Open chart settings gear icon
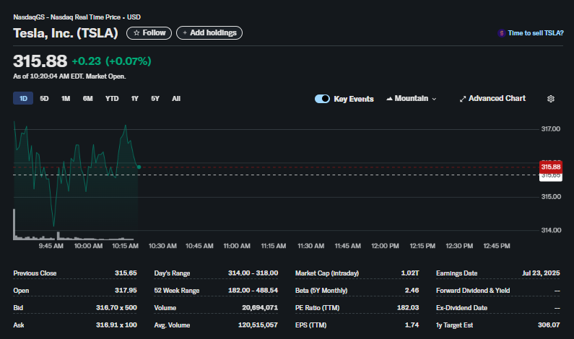The height and width of the screenshot is (339, 574). tap(551, 99)
